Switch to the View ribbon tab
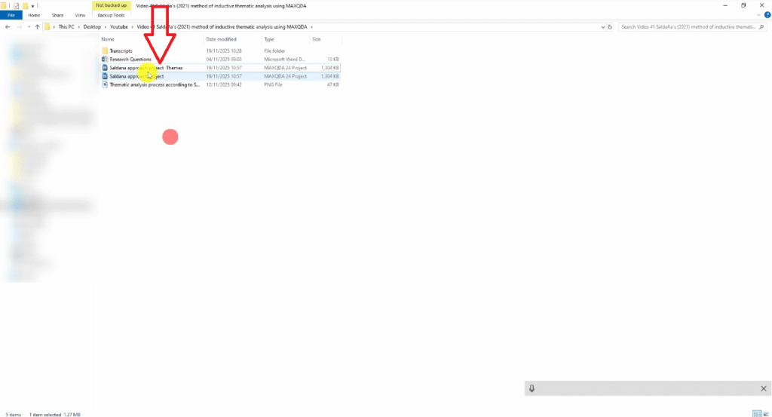 pos(80,15)
